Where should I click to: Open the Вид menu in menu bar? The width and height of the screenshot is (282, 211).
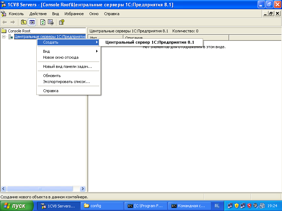click(x=55, y=14)
